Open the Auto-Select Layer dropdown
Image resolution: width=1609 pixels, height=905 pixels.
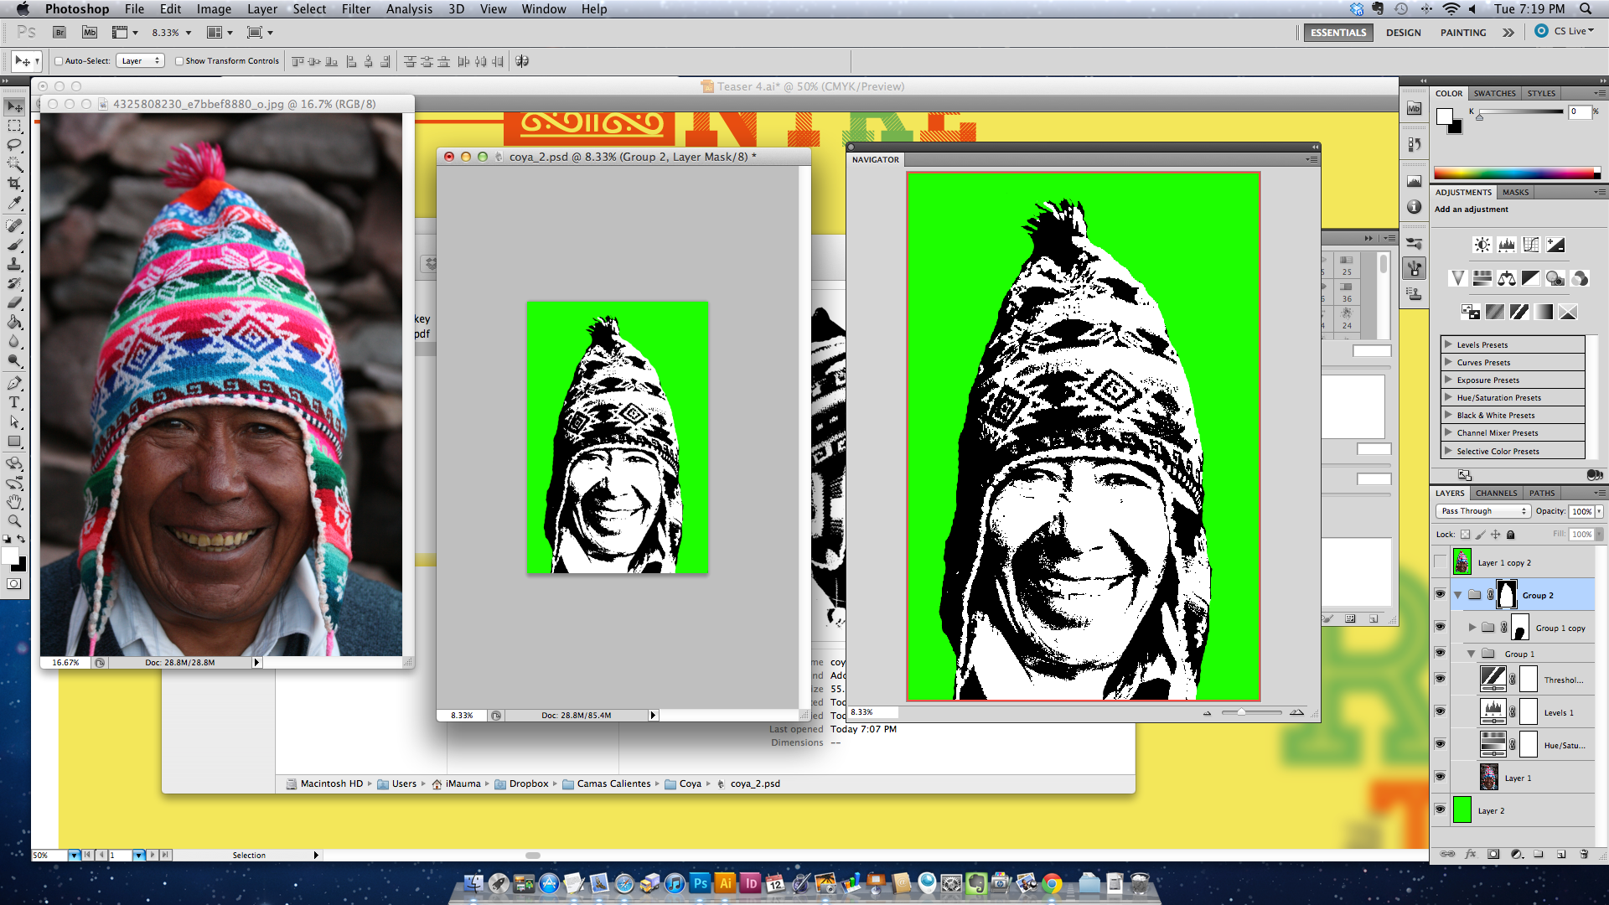(x=140, y=61)
